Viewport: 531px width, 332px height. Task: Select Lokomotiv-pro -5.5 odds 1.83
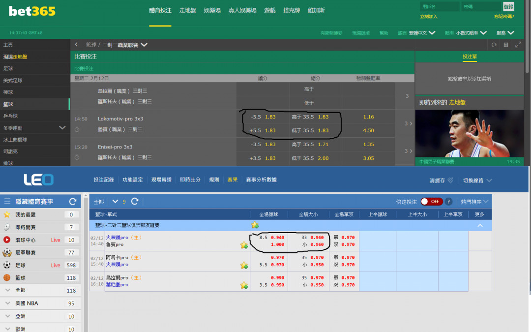[263, 117]
